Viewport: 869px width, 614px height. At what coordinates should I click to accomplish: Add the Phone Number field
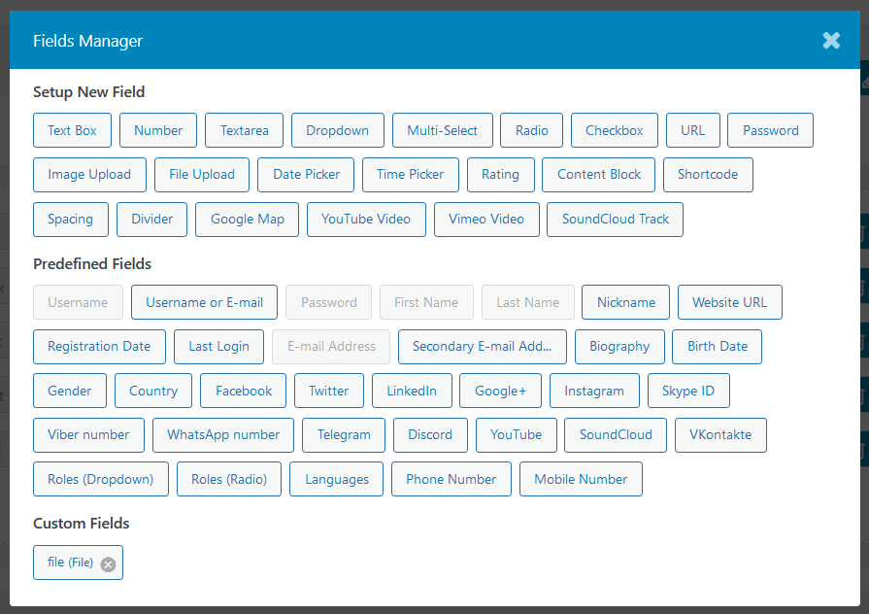[451, 479]
